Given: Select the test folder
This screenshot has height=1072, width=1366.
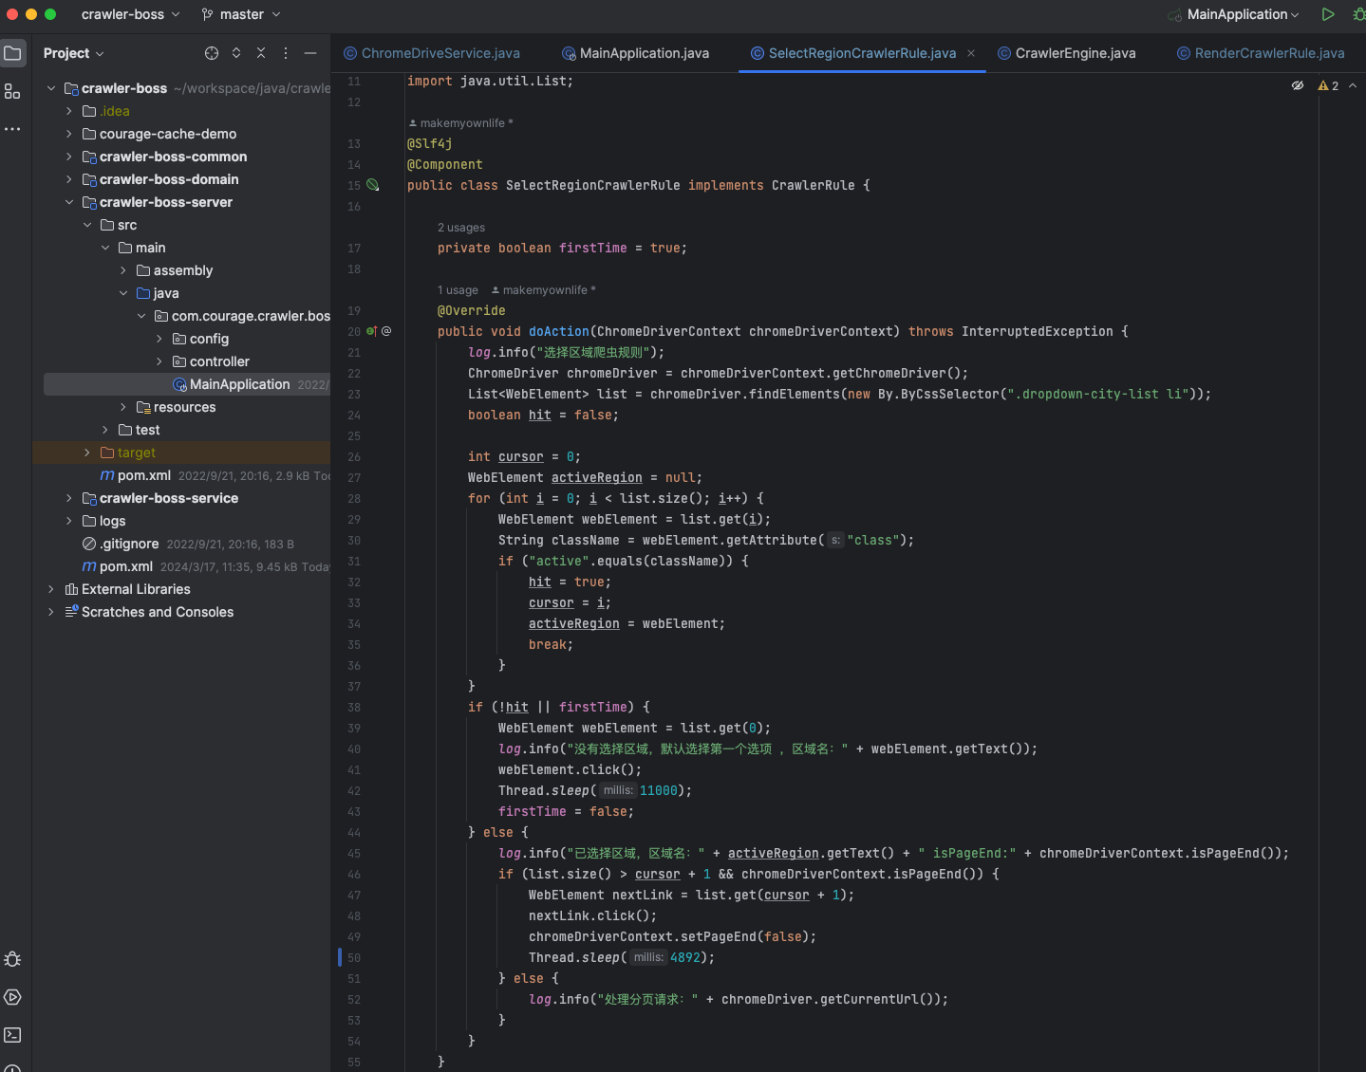Looking at the screenshot, I should point(147,430).
